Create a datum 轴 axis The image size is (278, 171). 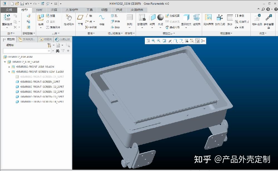(89, 16)
